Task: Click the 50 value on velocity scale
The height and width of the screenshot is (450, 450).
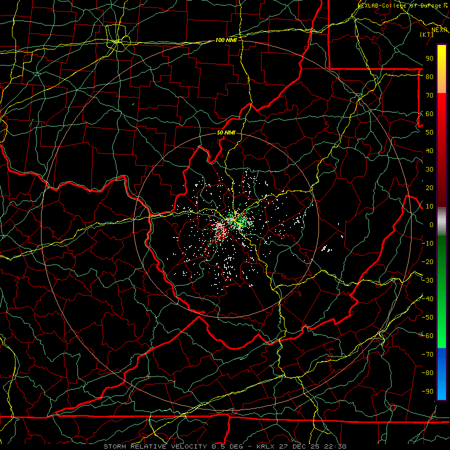Action: tap(429, 132)
